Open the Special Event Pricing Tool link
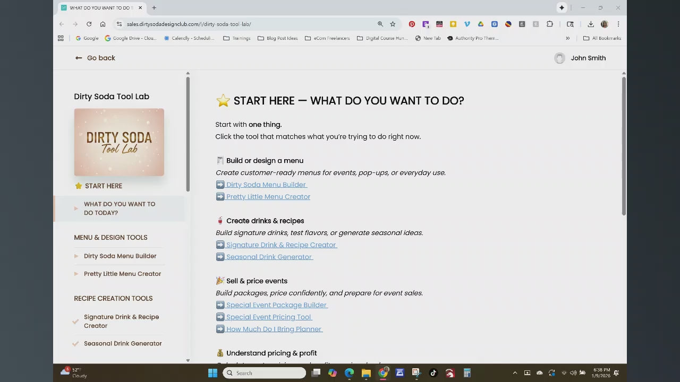The width and height of the screenshot is (680, 382). (269, 317)
